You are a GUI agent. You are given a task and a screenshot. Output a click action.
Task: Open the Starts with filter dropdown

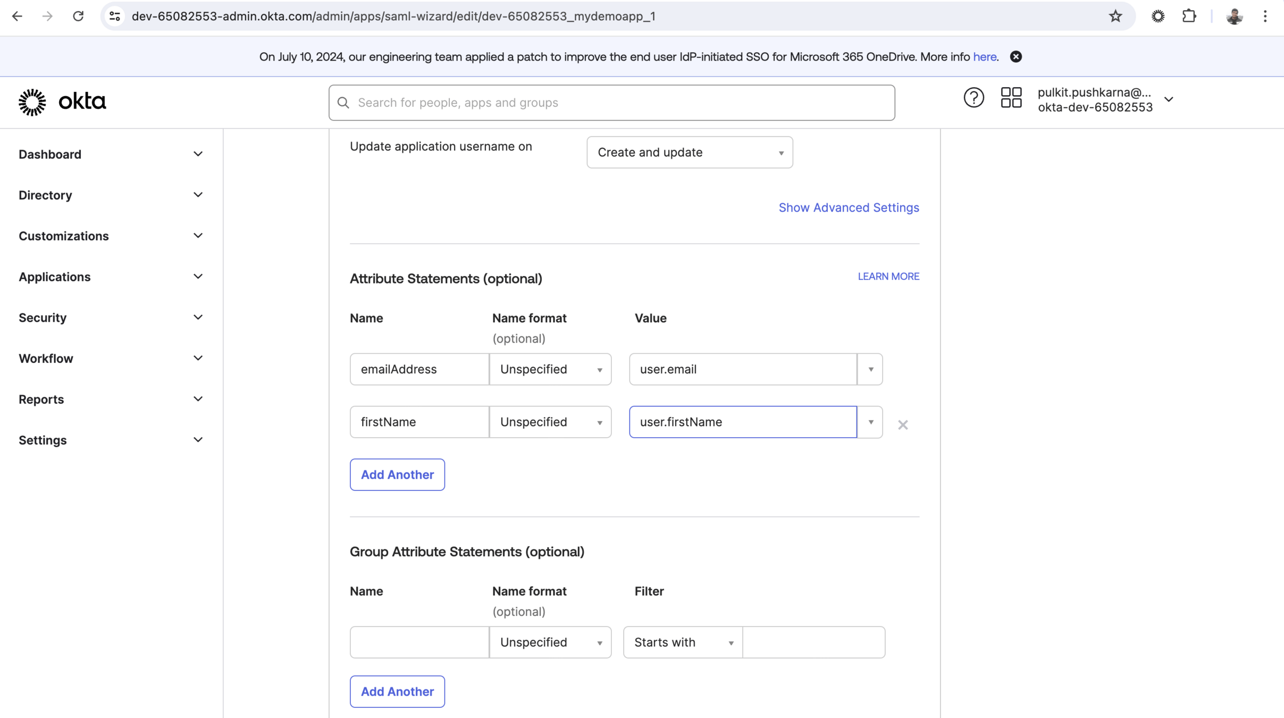click(683, 642)
